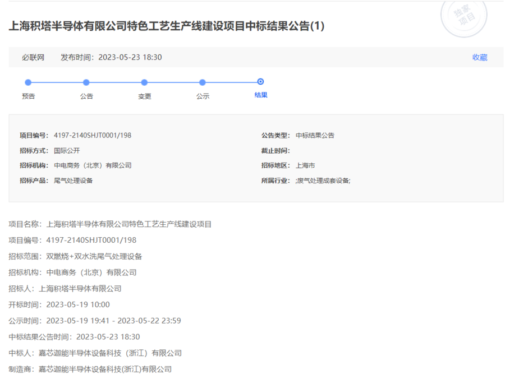Click the 截止时间 label

point(276,151)
